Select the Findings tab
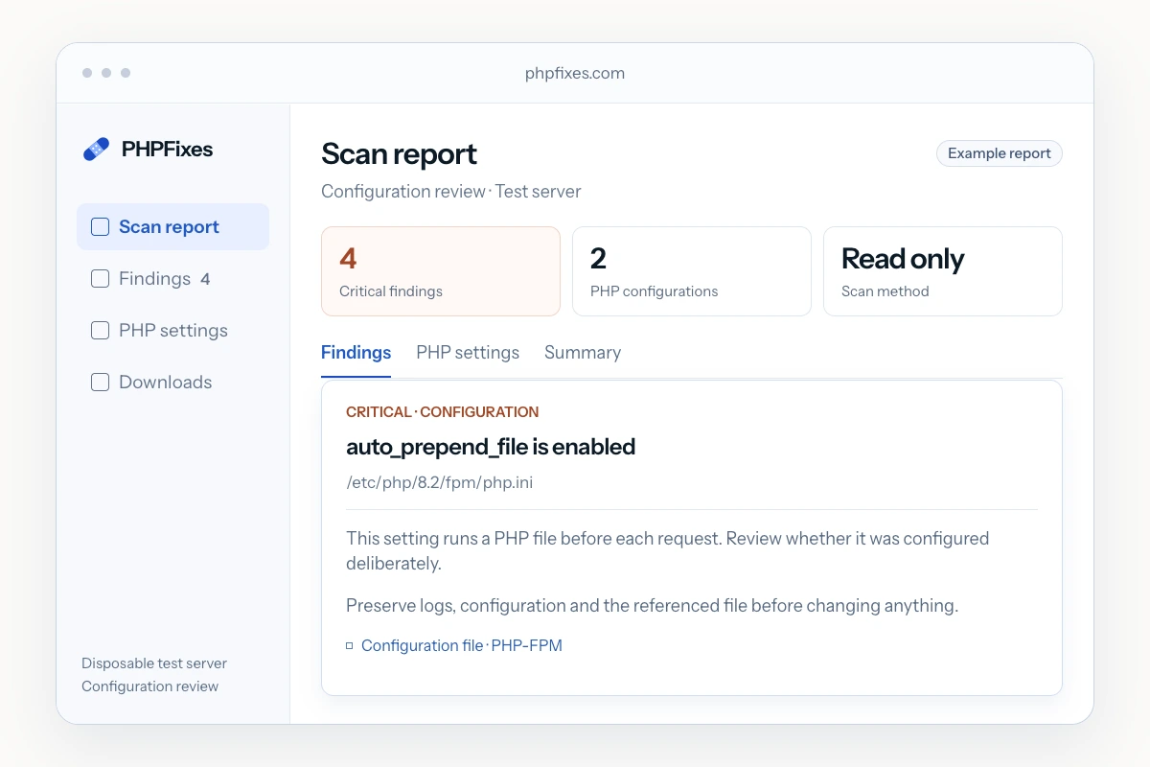1150x767 pixels. (x=356, y=353)
